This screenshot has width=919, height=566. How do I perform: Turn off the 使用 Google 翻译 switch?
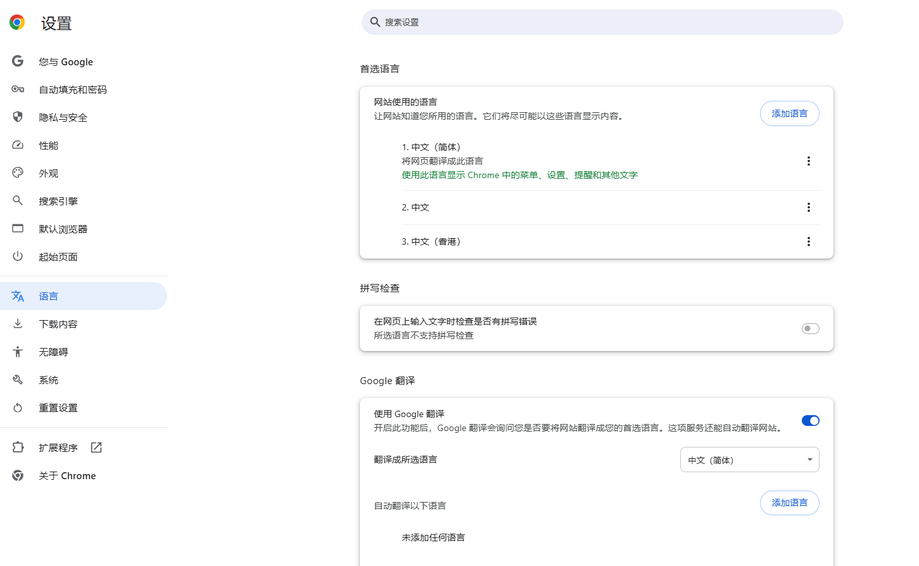811,421
